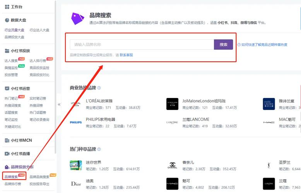Screen dimensions: 301x193
Task: Click help icon beside 商业热搜品牌
Action: (x=99, y=88)
